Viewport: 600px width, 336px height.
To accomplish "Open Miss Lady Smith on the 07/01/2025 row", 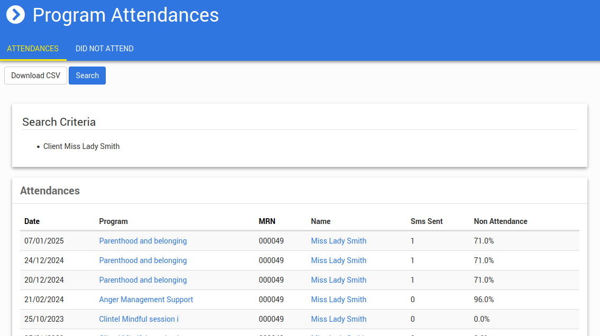I will (338, 241).
